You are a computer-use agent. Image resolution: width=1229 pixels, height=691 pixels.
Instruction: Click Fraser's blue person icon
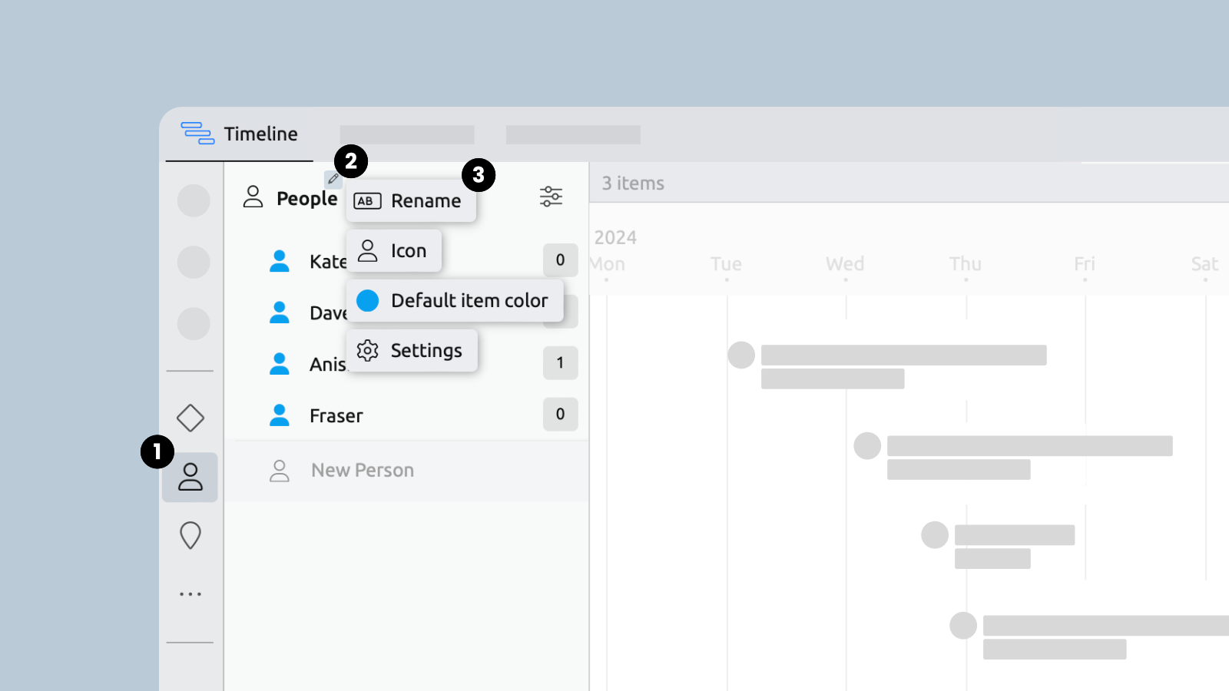(280, 415)
